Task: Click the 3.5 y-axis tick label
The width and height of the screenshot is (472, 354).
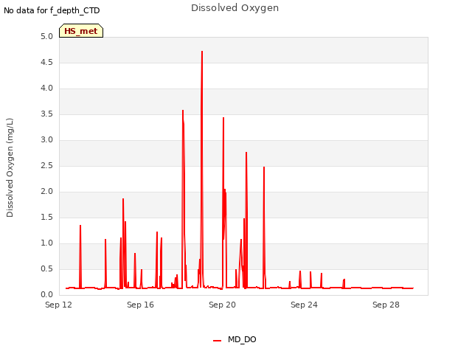Action: coord(46,114)
